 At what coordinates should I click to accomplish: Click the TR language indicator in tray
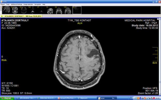131,98
